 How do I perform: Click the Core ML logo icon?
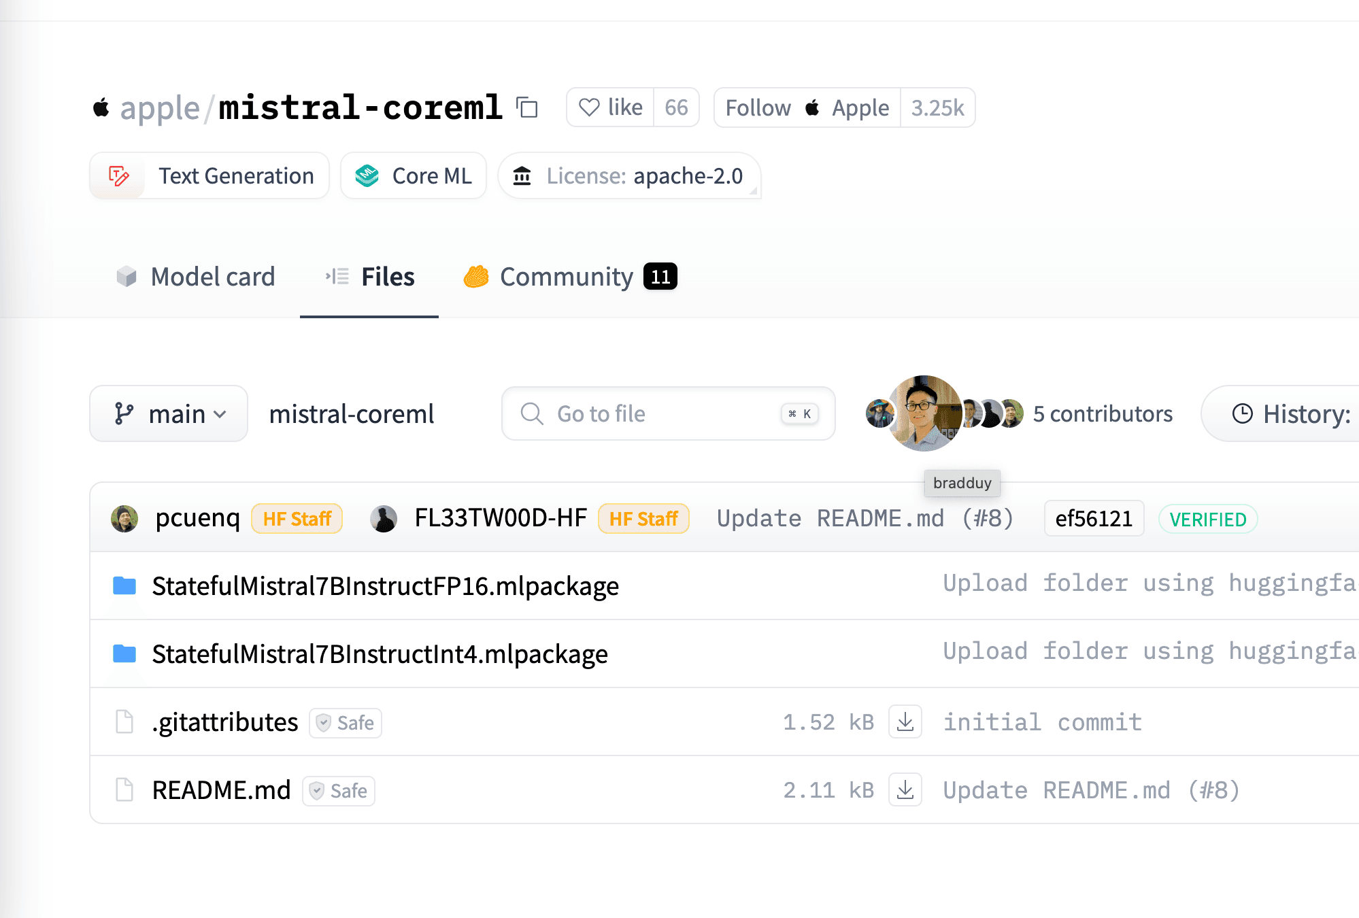point(367,176)
